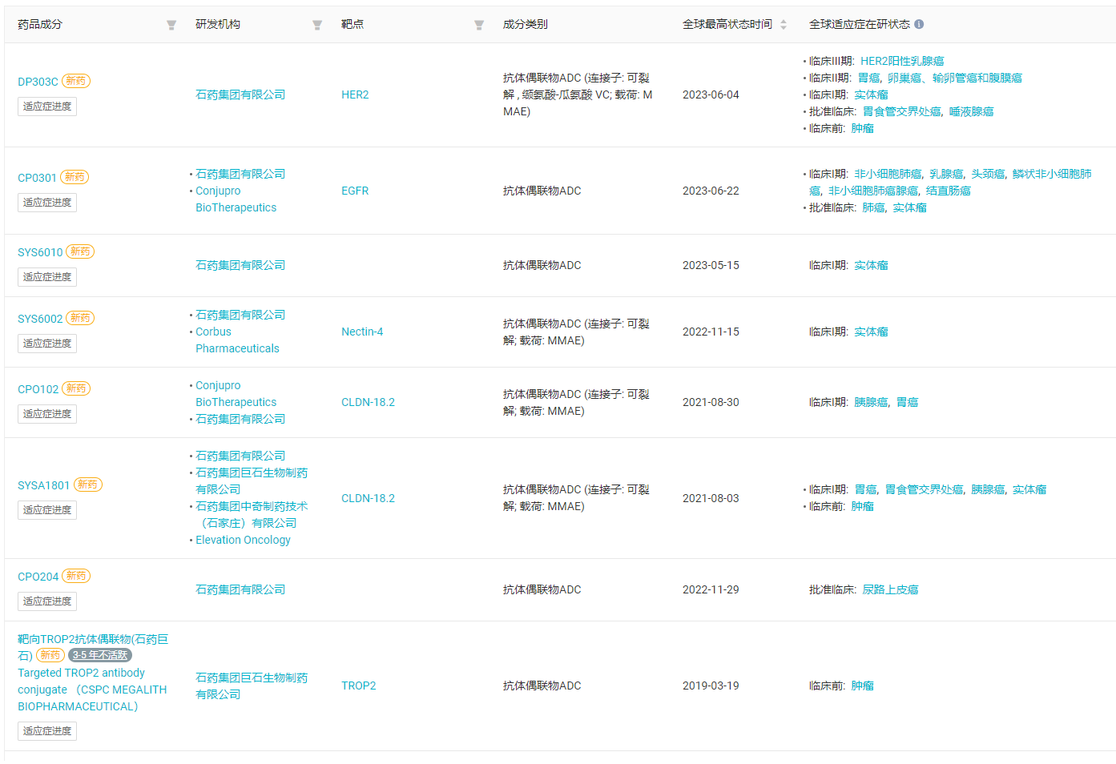
Task: Open HER2阳性乳腺癌 indication link
Action: click(x=902, y=61)
